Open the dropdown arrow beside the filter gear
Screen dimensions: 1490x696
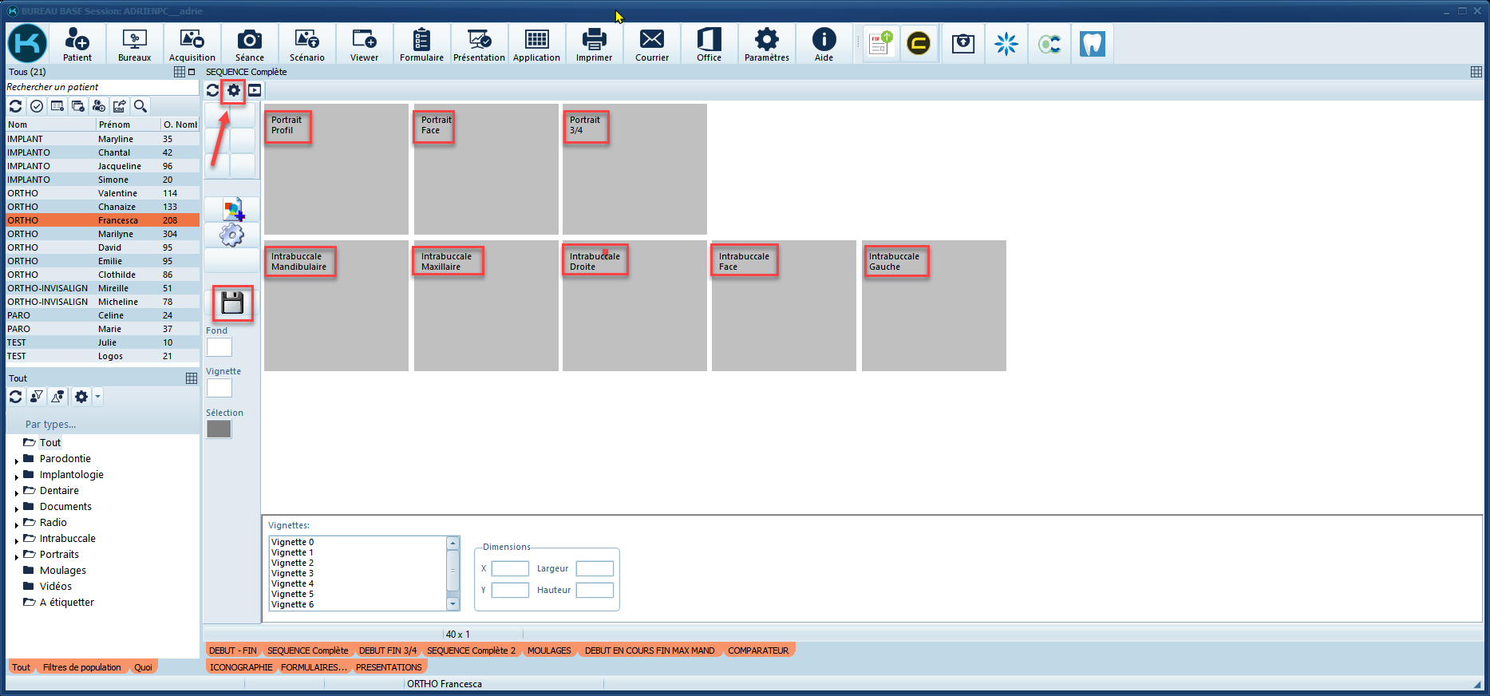pos(97,397)
